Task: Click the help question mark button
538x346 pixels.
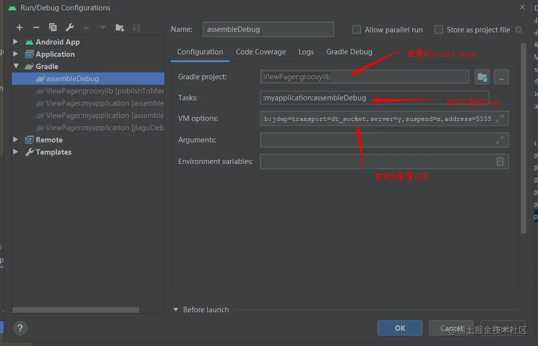Action: [x=20, y=328]
